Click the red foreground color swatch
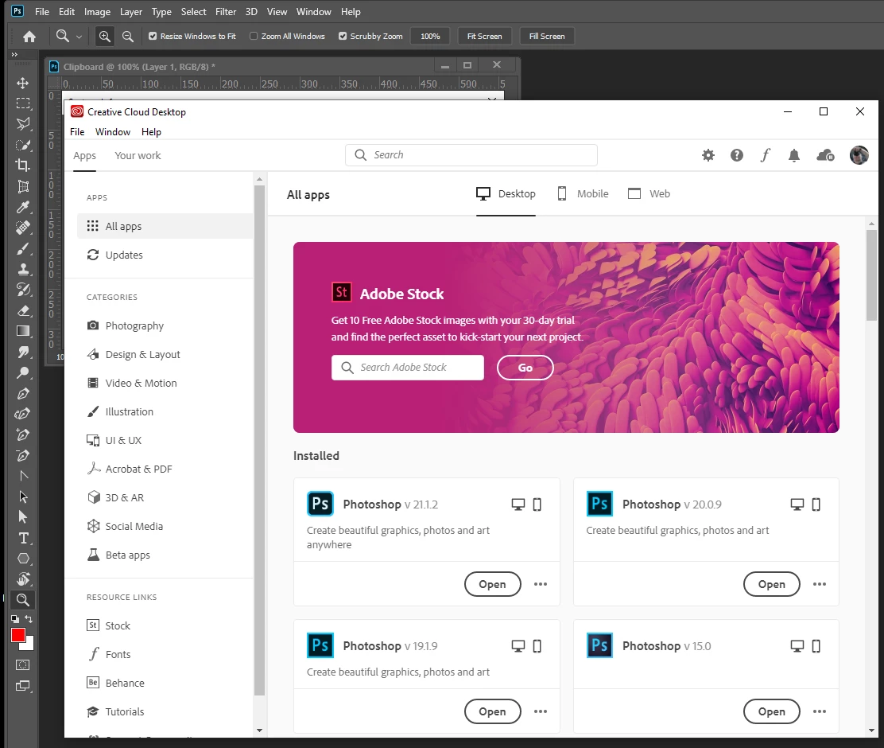This screenshot has width=884, height=748. pyautogui.click(x=17, y=634)
